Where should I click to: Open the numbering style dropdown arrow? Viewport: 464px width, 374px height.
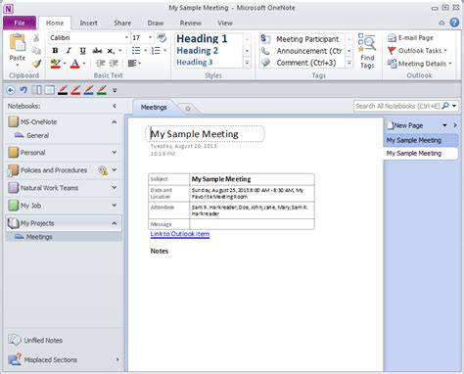(165, 51)
